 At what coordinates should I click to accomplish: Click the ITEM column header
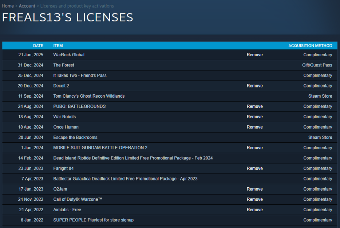click(x=58, y=46)
